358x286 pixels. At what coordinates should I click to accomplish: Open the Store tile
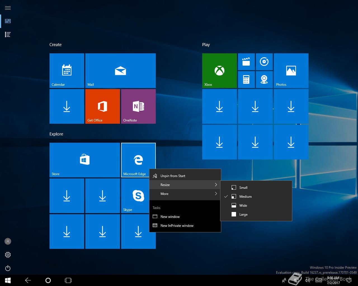tap(85, 160)
